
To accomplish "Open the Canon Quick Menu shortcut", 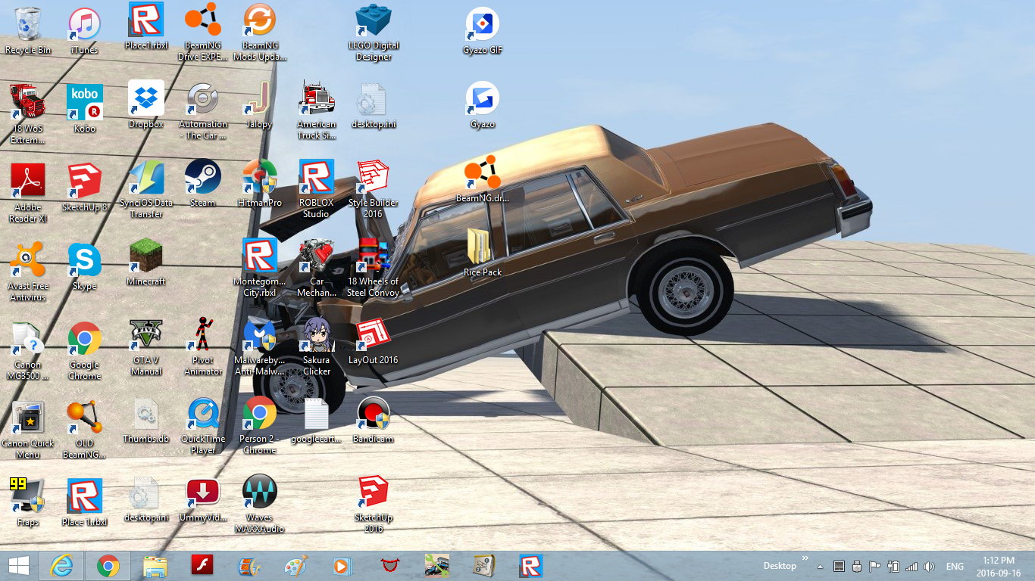I will (28, 430).
